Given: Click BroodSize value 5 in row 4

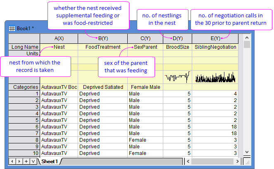Looking at the screenshot, I should tap(178, 114).
